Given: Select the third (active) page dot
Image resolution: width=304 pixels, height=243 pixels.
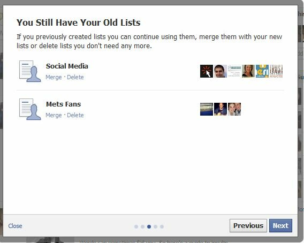Looking at the screenshot, I should pos(149,226).
